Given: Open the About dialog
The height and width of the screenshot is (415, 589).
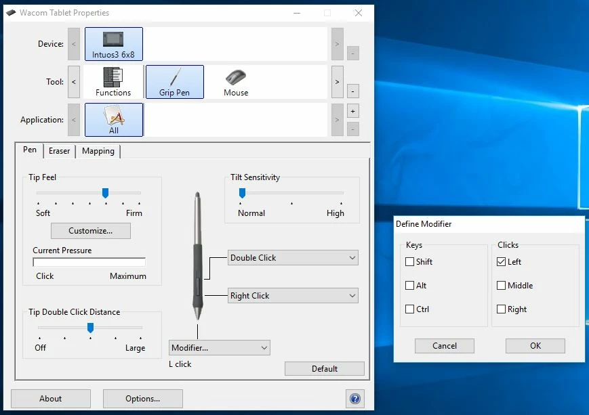Looking at the screenshot, I should 51,399.
